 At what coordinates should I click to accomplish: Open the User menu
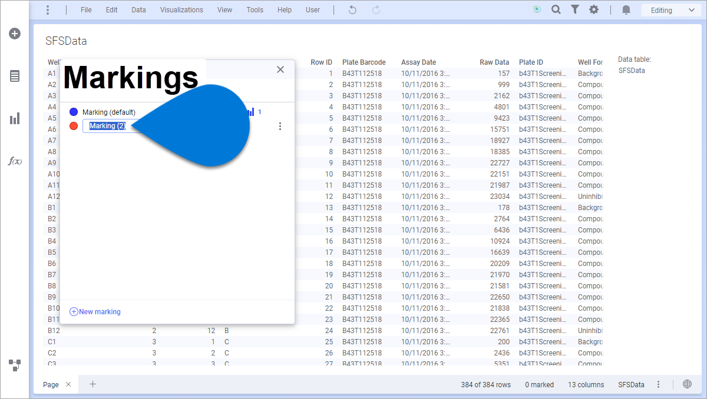pyautogui.click(x=313, y=10)
